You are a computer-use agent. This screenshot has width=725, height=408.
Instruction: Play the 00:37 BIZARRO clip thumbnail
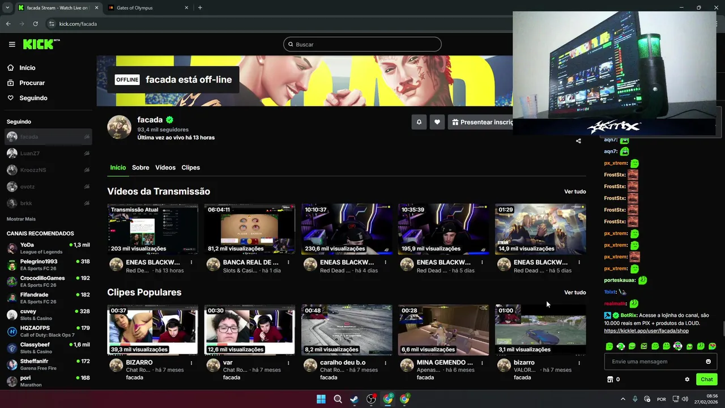pyautogui.click(x=153, y=330)
